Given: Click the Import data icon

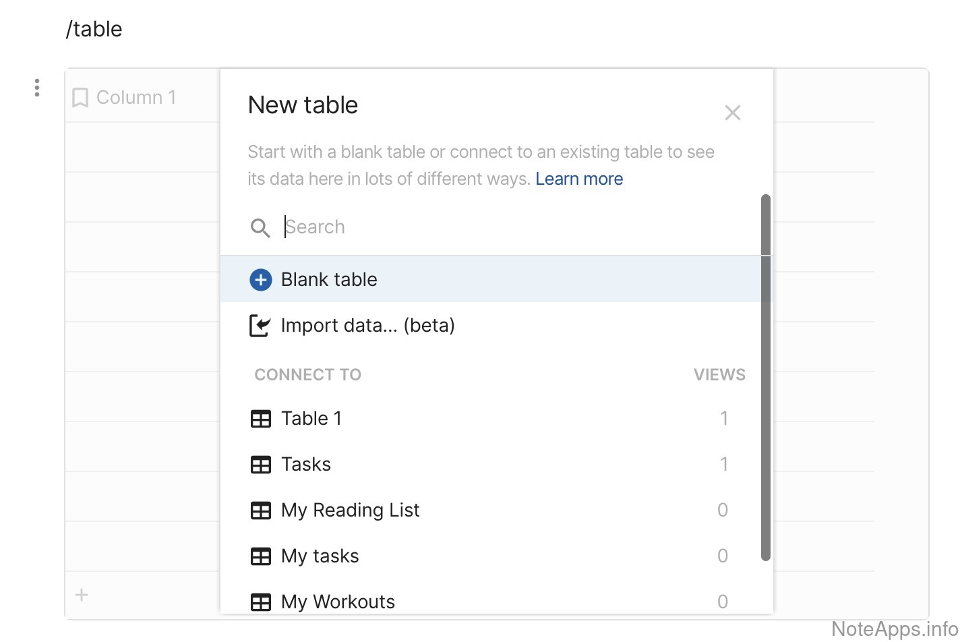Looking at the screenshot, I should 260,326.
